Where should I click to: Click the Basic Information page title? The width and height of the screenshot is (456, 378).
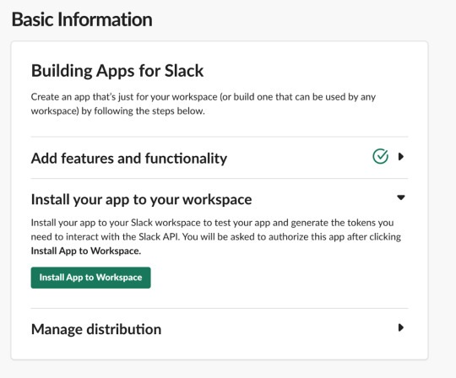82,19
